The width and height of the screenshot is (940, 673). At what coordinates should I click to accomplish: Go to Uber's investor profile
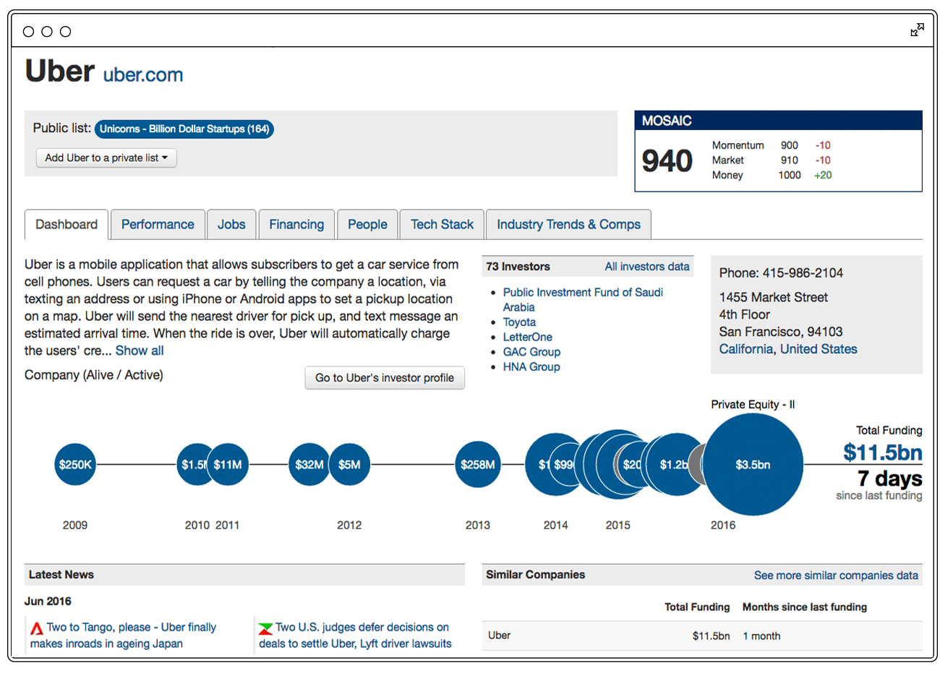click(385, 378)
